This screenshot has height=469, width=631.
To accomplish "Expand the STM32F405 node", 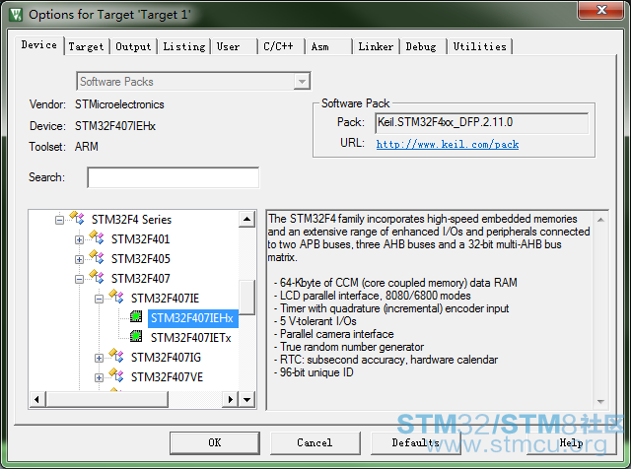I will coord(79,259).
